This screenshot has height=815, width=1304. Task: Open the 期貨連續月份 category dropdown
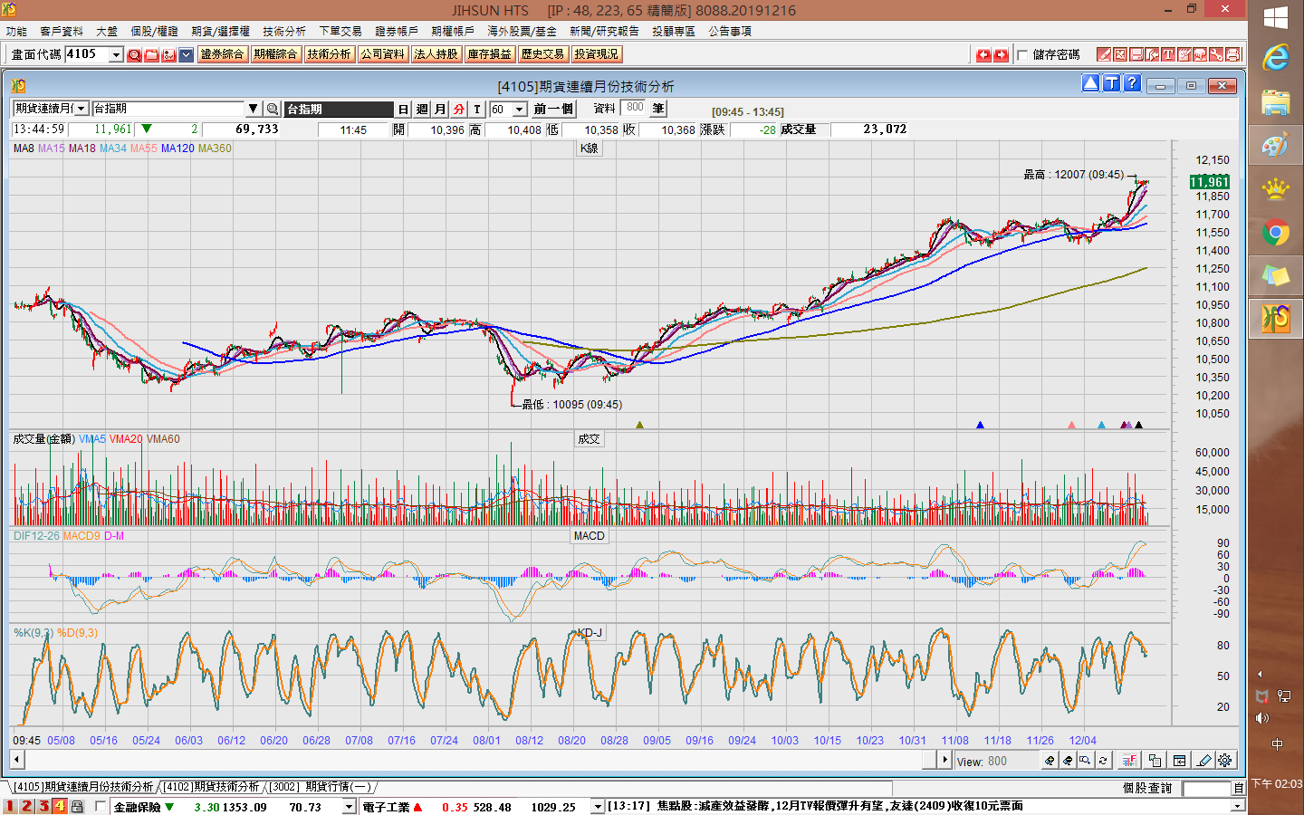[x=81, y=109]
